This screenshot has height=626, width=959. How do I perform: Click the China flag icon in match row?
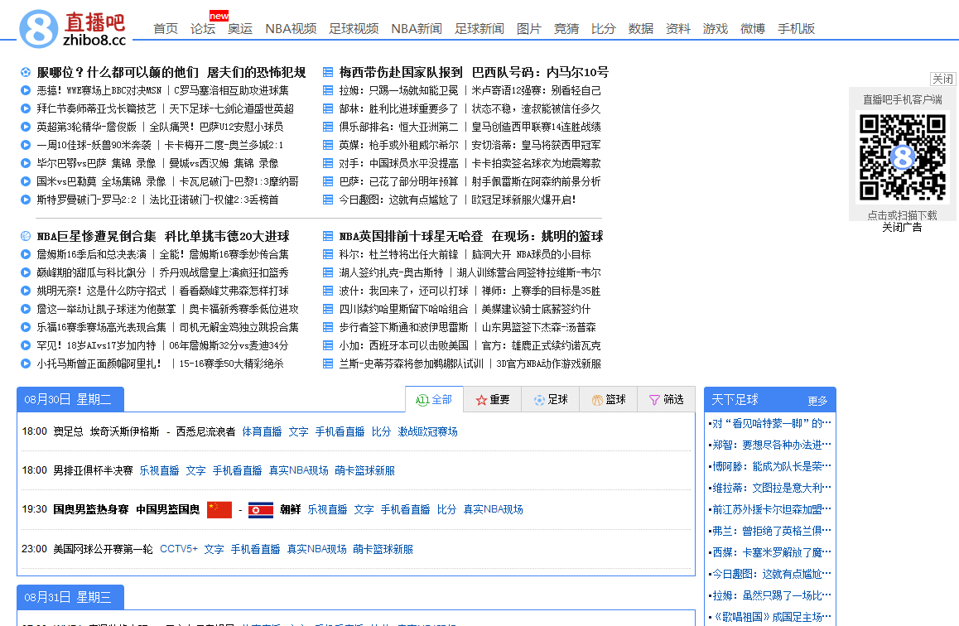click(219, 510)
